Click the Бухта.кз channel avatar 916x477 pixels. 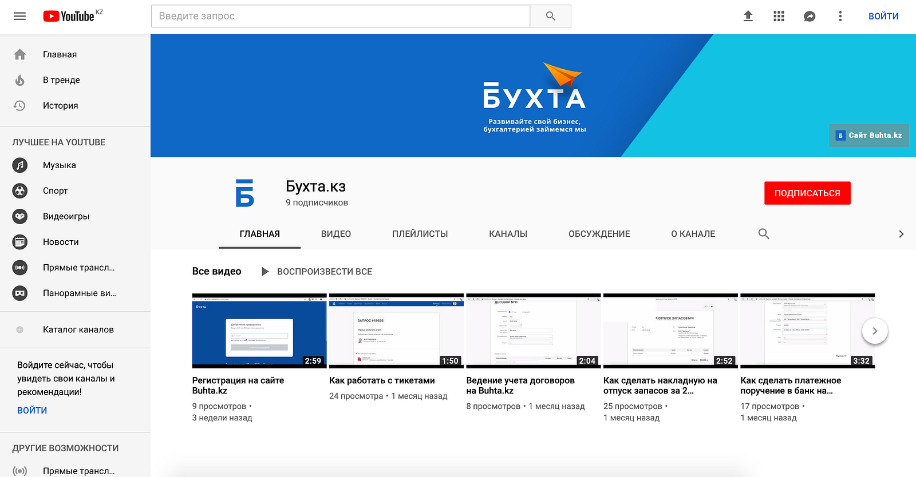(244, 193)
